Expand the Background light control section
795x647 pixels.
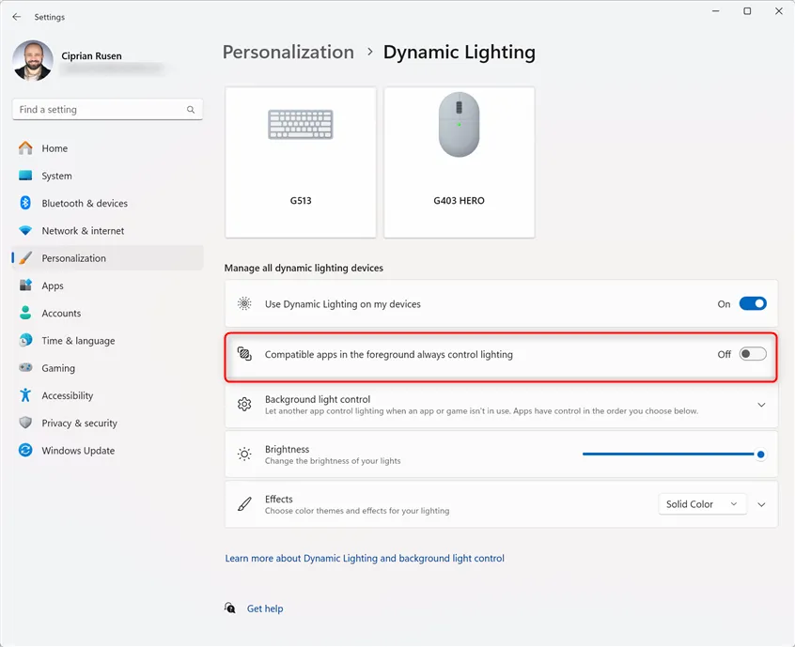(761, 405)
